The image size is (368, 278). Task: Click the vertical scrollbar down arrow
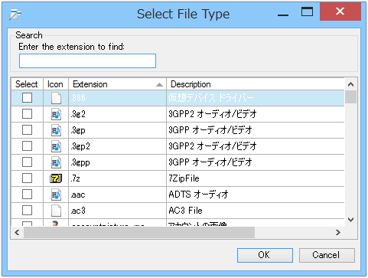pyautogui.click(x=351, y=220)
